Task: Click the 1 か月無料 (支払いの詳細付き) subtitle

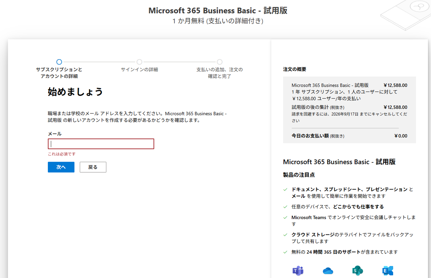Action: 218,21
